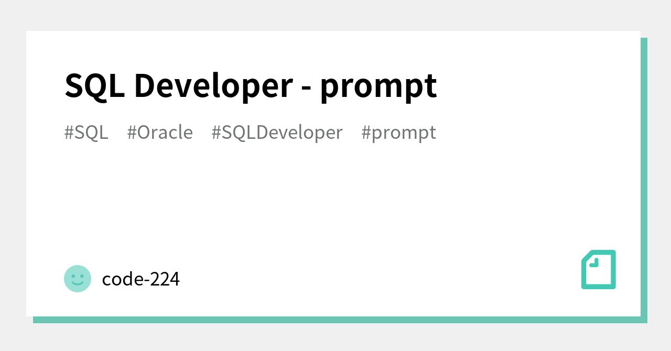Click the gray background left of card
The height and width of the screenshot is (351, 671).
coord(13,175)
